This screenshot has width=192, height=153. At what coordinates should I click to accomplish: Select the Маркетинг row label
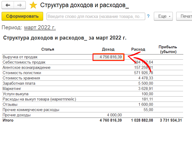12,89
